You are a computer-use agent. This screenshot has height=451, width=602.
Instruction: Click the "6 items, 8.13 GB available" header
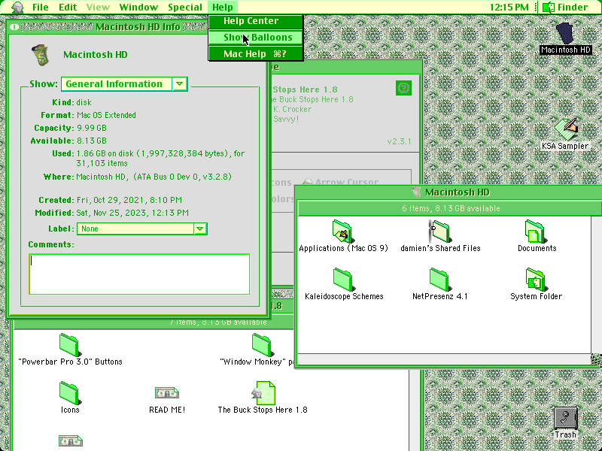click(x=451, y=209)
